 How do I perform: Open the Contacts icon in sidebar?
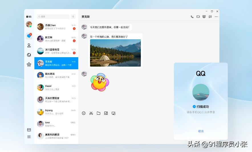pyautogui.click(x=29, y=46)
